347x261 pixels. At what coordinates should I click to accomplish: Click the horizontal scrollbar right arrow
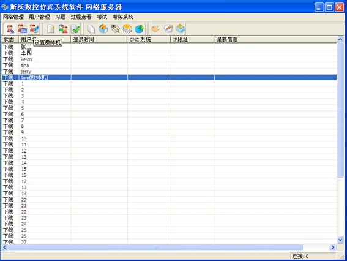coord(332,248)
